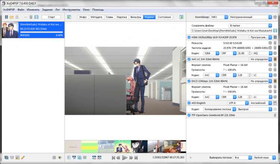Viewport: 280px width, 164px height.
Task: Open settings gear at bottom of task panel
Action: click(x=54, y=157)
